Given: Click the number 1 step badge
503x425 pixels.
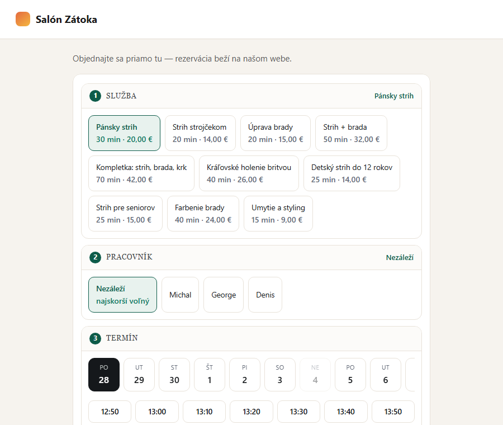Looking at the screenshot, I should 95,96.
